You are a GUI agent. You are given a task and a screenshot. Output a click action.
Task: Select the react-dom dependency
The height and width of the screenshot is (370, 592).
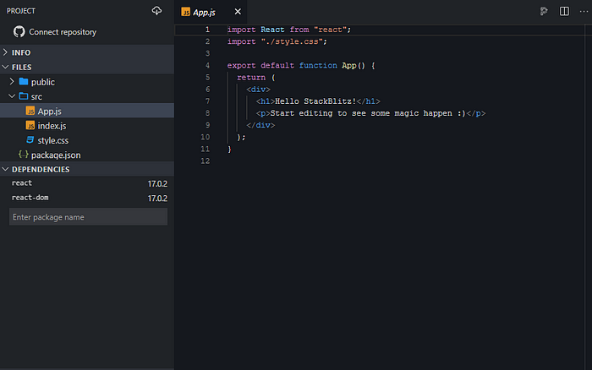30,198
